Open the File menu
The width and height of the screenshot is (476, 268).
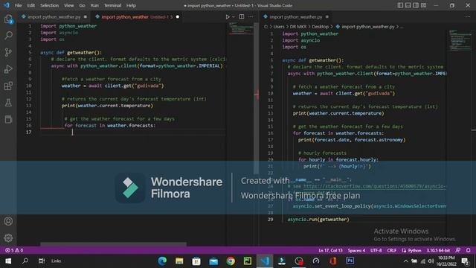tap(18, 5)
